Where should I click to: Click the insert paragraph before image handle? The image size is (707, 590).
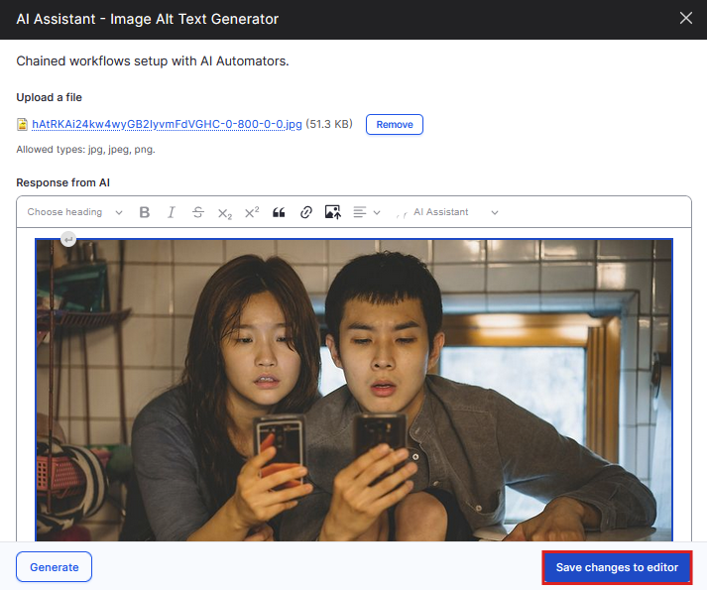[68, 239]
